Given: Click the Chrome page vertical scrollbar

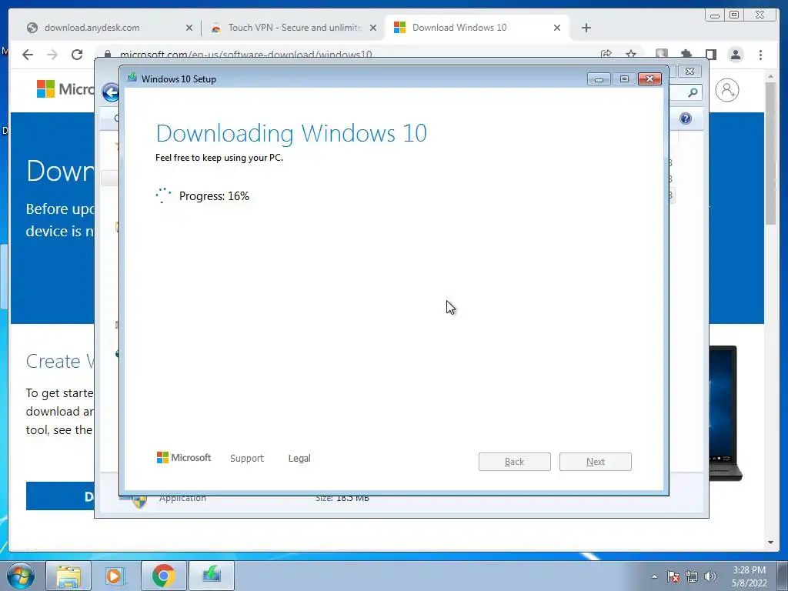Looking at the screenshot, I should (x=771, y=153).
